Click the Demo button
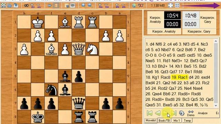The height and width of the screenshot is (124, 221). (x=191, y=113)
